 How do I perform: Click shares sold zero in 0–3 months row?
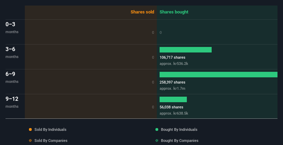153,32
